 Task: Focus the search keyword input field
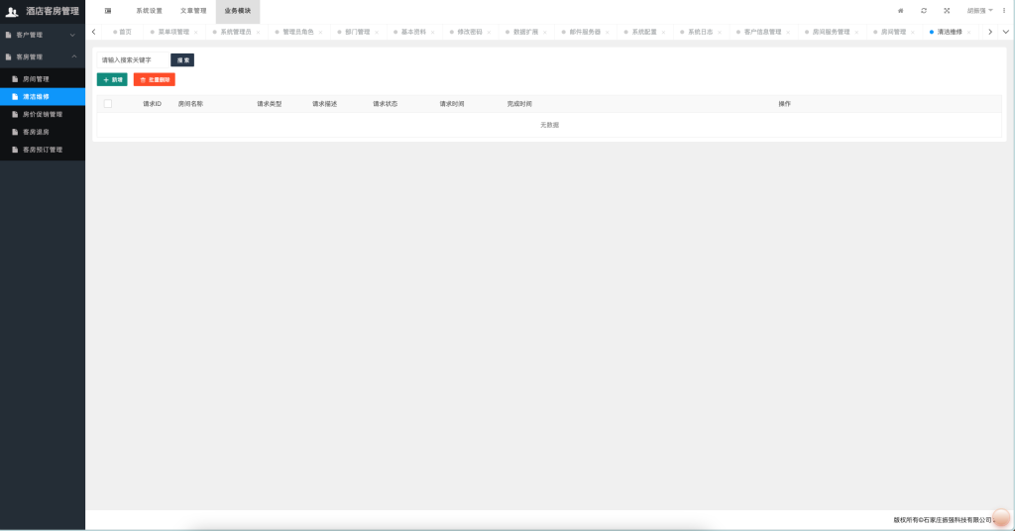pos(133,60)
